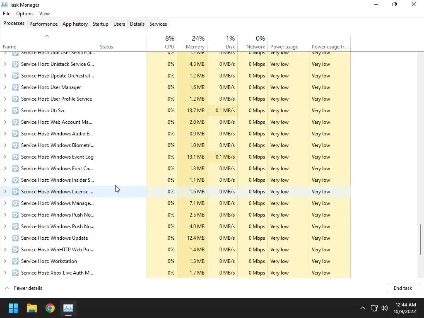Click gear icon of Windows Audio Endpoint row
424x318 pixels.
[15, 134]
